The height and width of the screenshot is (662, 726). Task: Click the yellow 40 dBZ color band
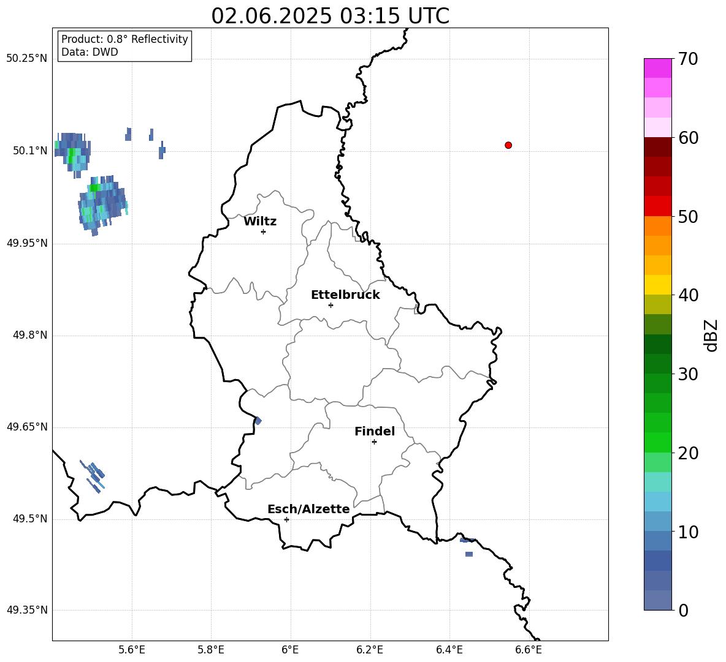pyautogui.click(x=657, y=285)
